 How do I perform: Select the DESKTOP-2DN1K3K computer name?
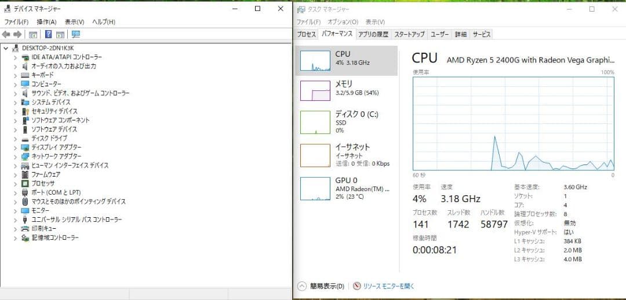click(47, 48)
